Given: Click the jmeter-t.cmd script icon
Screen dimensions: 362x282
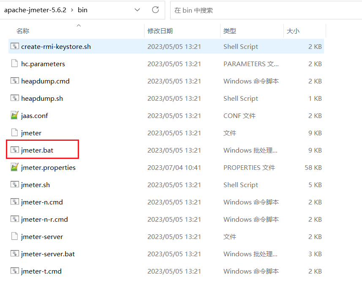Looking at the screenshot, I should 14,271.
